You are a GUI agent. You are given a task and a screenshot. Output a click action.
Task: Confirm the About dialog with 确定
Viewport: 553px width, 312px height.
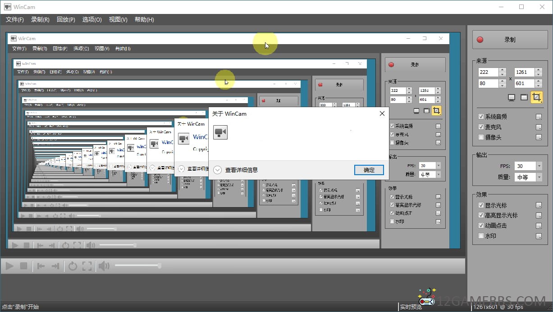tap(369, 170)
